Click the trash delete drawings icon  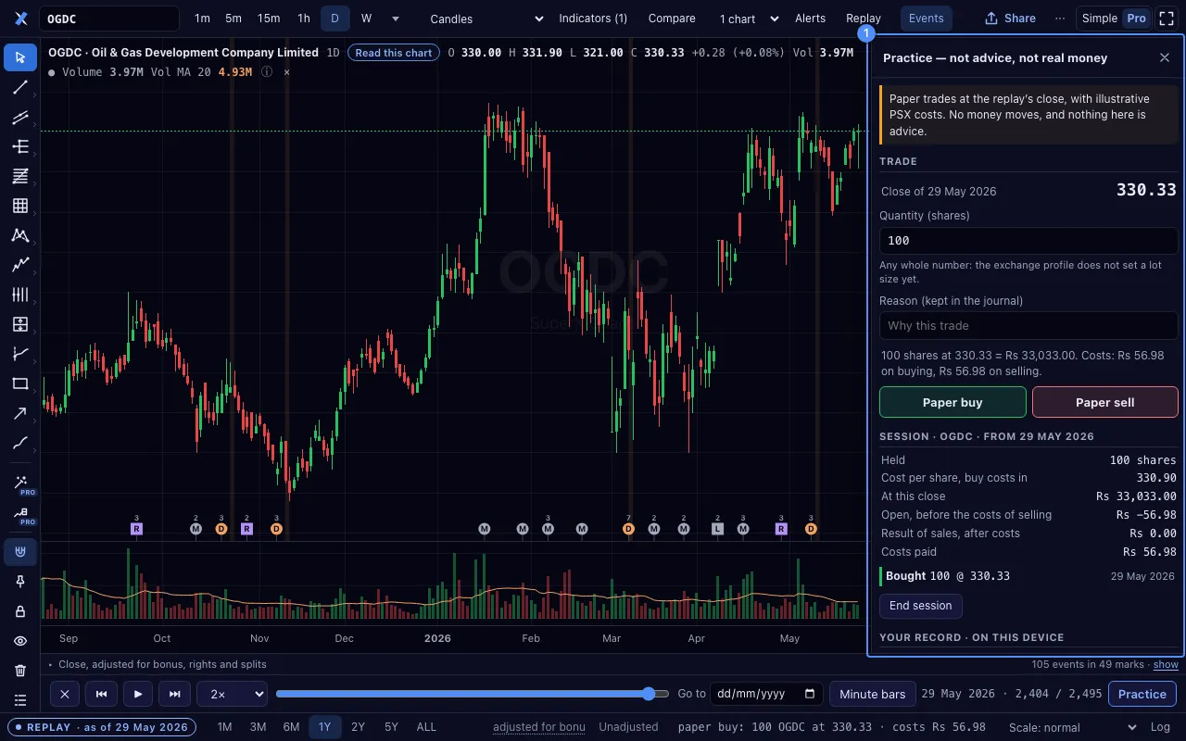point(20,671)
